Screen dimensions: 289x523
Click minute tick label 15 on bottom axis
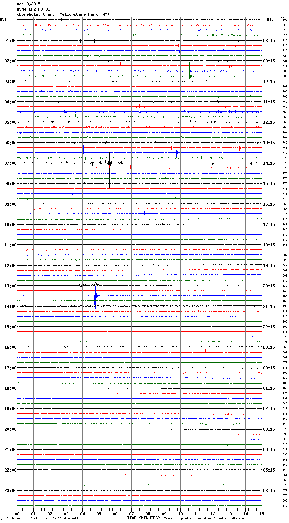point(262,514)
